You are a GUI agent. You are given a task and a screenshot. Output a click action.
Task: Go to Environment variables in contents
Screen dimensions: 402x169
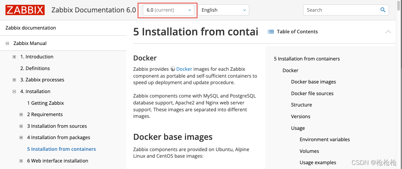324,139
